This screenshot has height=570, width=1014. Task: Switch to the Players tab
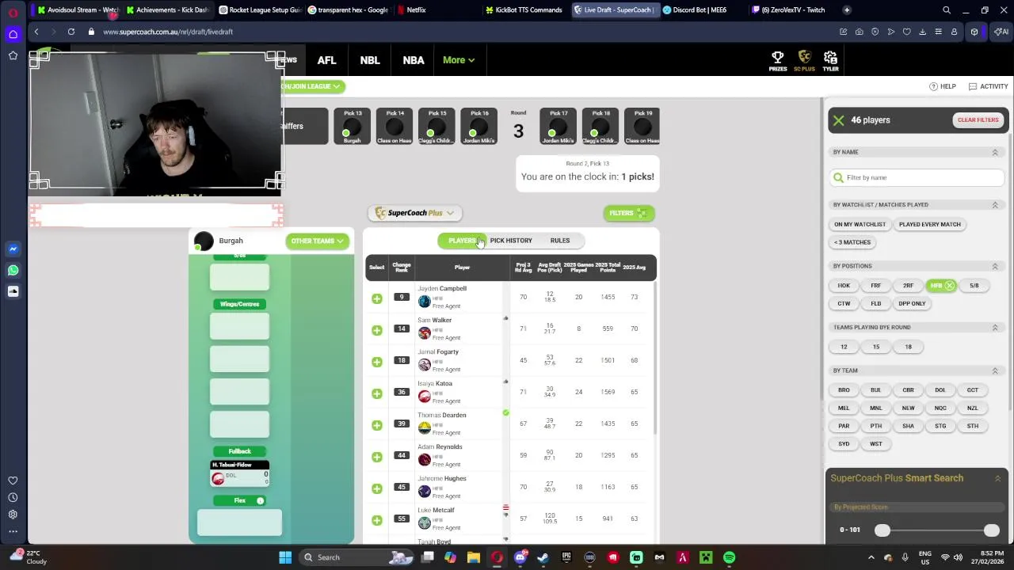(462, 241)
